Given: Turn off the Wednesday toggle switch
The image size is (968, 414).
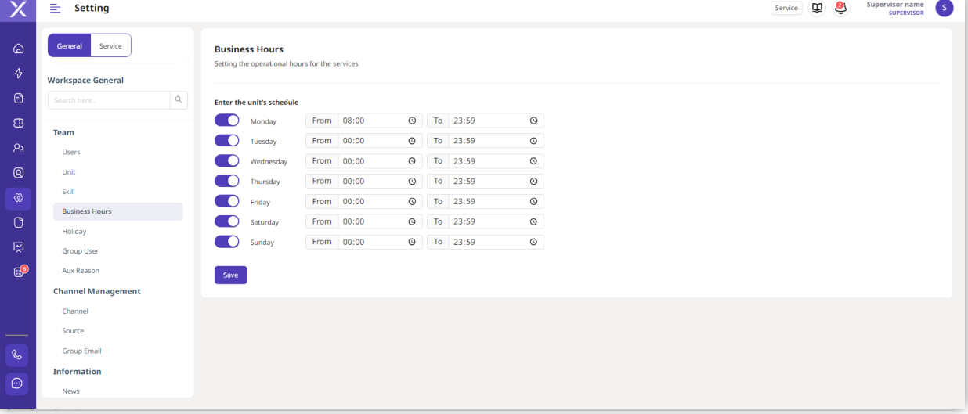Looking at the screenshot, I should coord(226,160).
